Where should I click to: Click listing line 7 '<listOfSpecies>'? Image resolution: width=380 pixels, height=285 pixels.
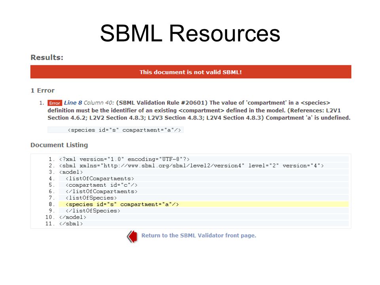(203, 198)
